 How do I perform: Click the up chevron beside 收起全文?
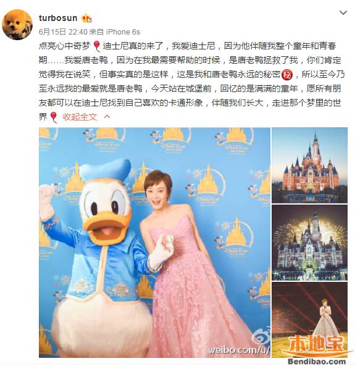[107, 116]
